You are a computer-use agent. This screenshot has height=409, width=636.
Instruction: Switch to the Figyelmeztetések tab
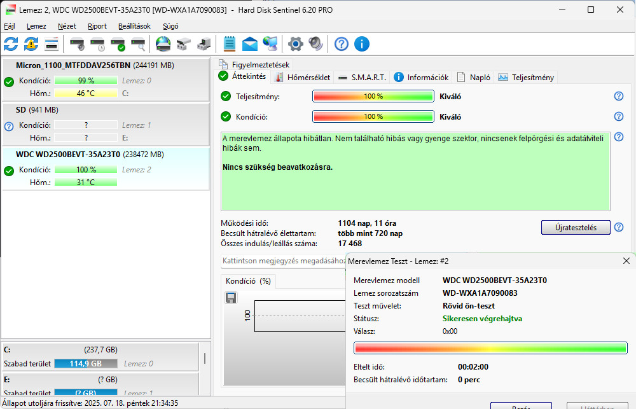[254, 64]
